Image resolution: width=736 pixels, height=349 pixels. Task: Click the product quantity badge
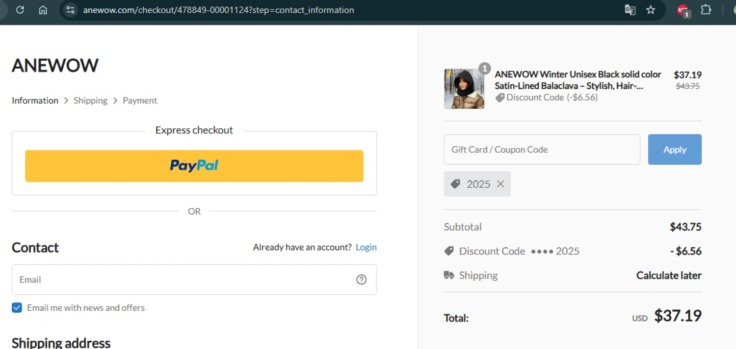484,69
